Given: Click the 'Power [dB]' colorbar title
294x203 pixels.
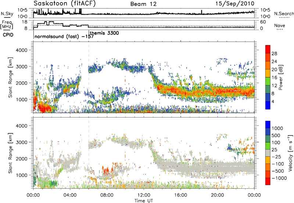Looking at the screenshot, I should coord(280,77).
